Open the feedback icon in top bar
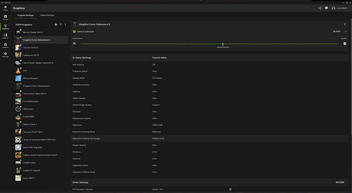 [x=326, y=8]
